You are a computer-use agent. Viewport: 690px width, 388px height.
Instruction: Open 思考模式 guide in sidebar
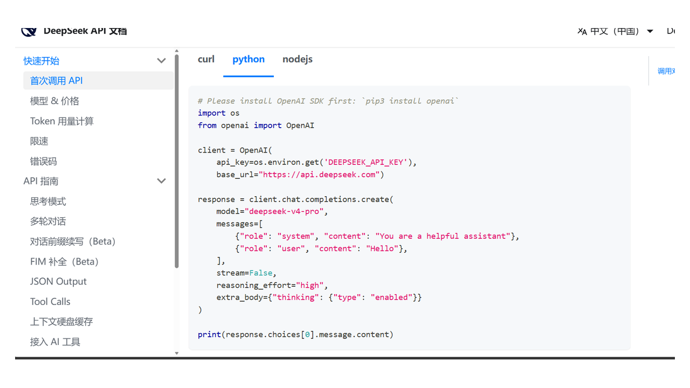click(48, 202)
